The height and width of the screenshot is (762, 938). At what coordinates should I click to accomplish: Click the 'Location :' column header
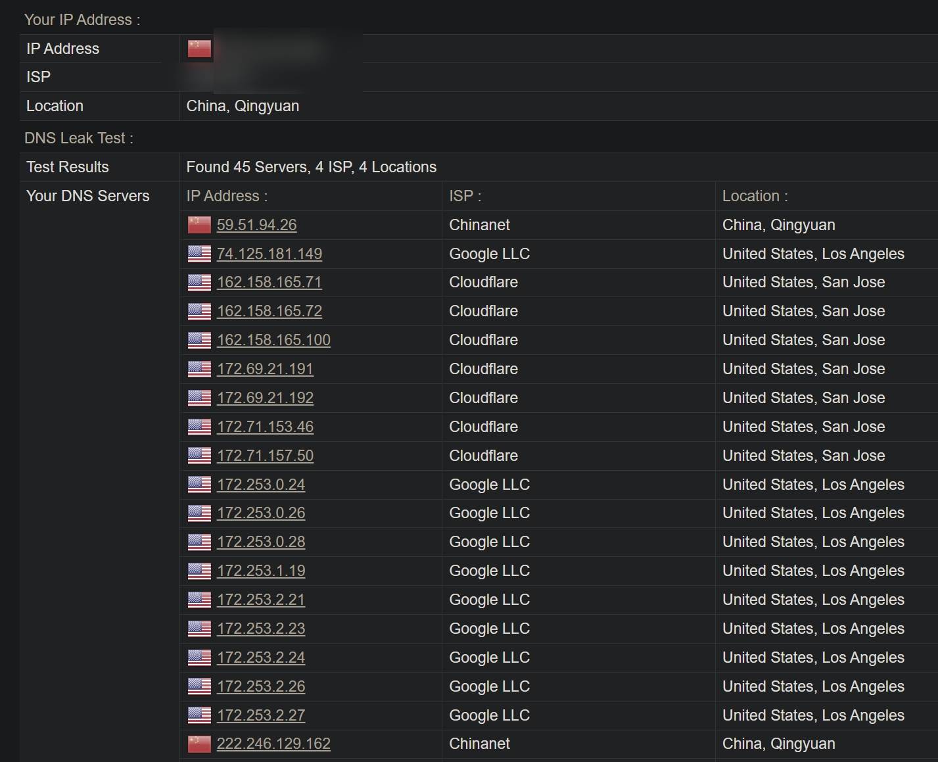pos(755,196)
